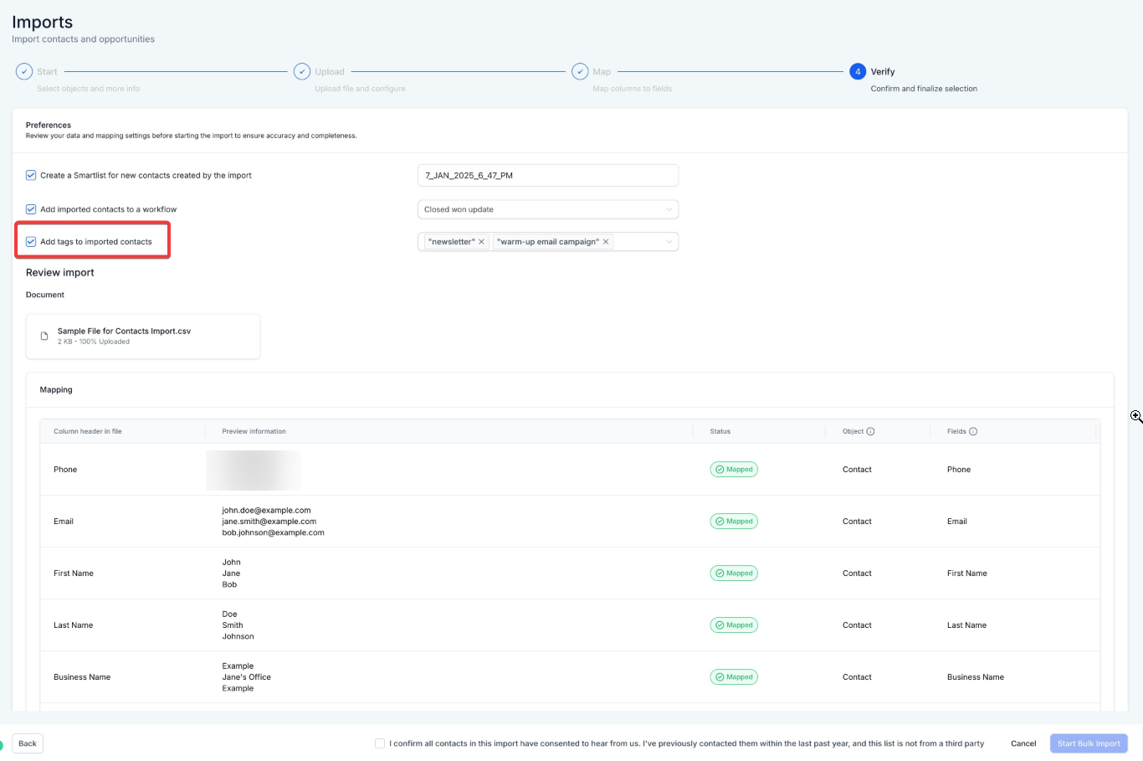This screenshot has height=761, width=1143.
Task: Uncheck Add tags to imported contacts
Action: click(x=31, y=242)
